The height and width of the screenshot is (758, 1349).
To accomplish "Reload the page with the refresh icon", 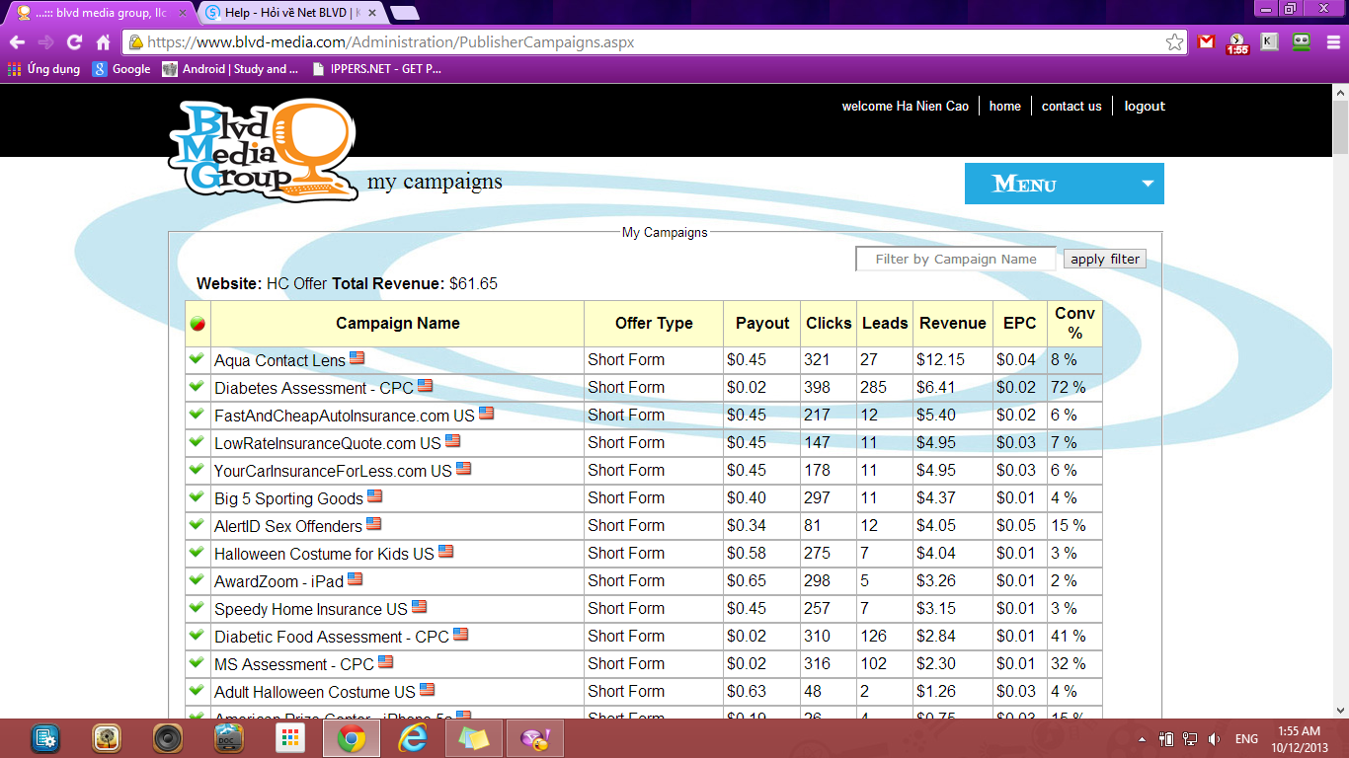I will tap(74, 42).
